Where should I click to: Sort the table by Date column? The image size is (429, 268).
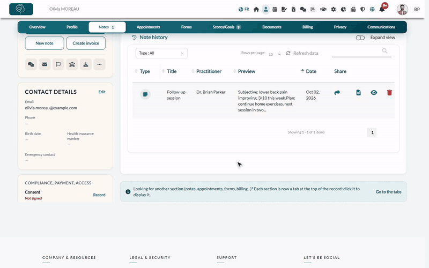pos(309,71)
